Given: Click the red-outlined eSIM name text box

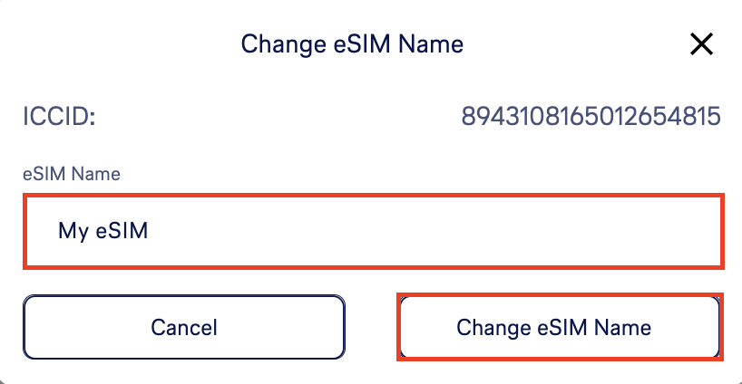Looking at the screenshot, I should pos(373,231).
